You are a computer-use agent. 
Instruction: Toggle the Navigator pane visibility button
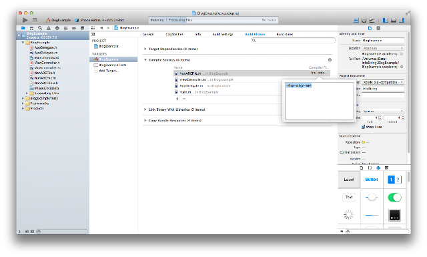(x=386, y=20)
